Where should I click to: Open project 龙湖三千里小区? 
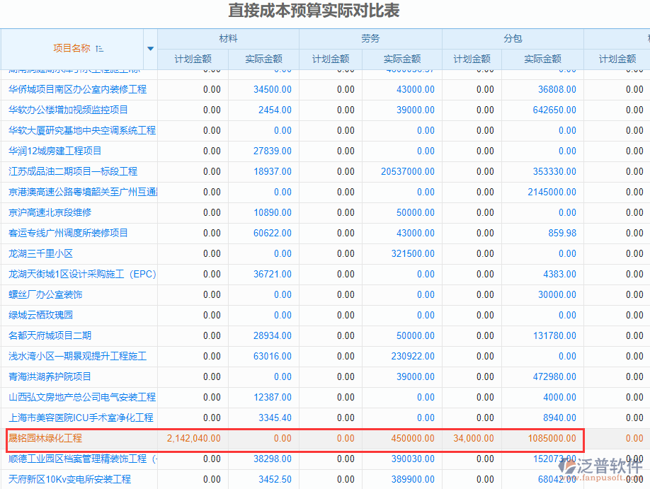pos(40,253)
